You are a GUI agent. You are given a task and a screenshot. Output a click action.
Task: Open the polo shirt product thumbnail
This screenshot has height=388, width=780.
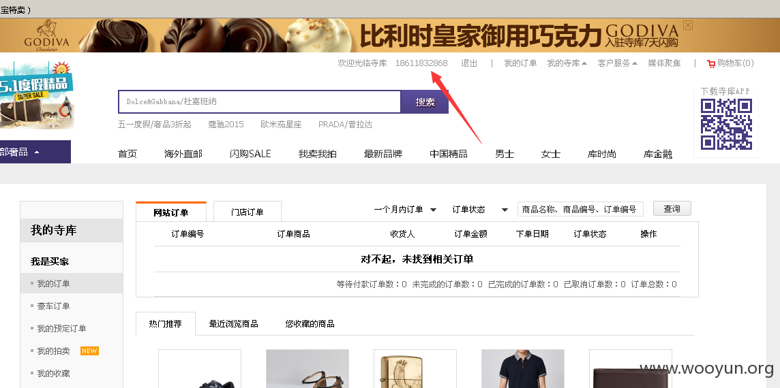(x=523, y=369)
